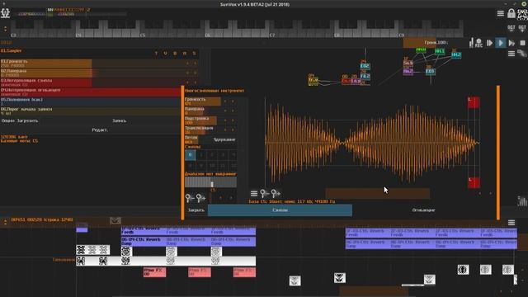Click the Закрыть button in sample editor
The width and height of the screenshot is (528, 297).
coord(196,210)
